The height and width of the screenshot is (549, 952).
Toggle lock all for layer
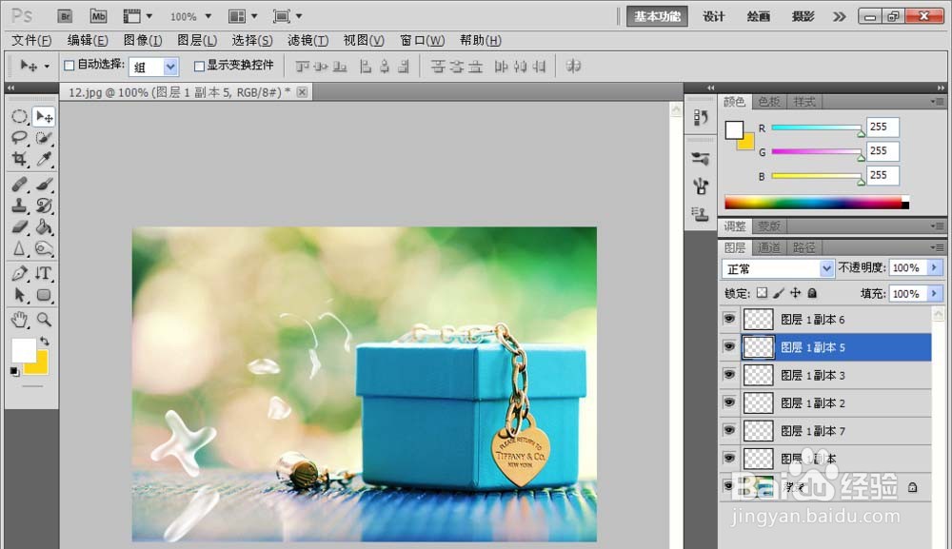tap(812, 293)
